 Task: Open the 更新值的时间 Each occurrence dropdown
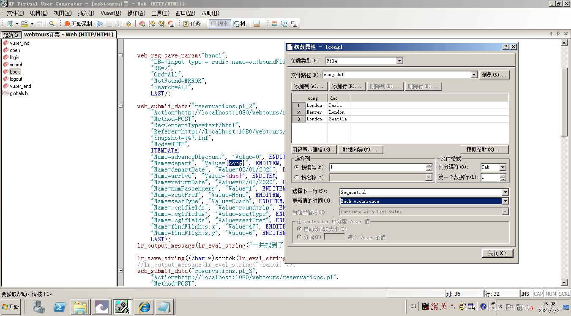point(505,201)
